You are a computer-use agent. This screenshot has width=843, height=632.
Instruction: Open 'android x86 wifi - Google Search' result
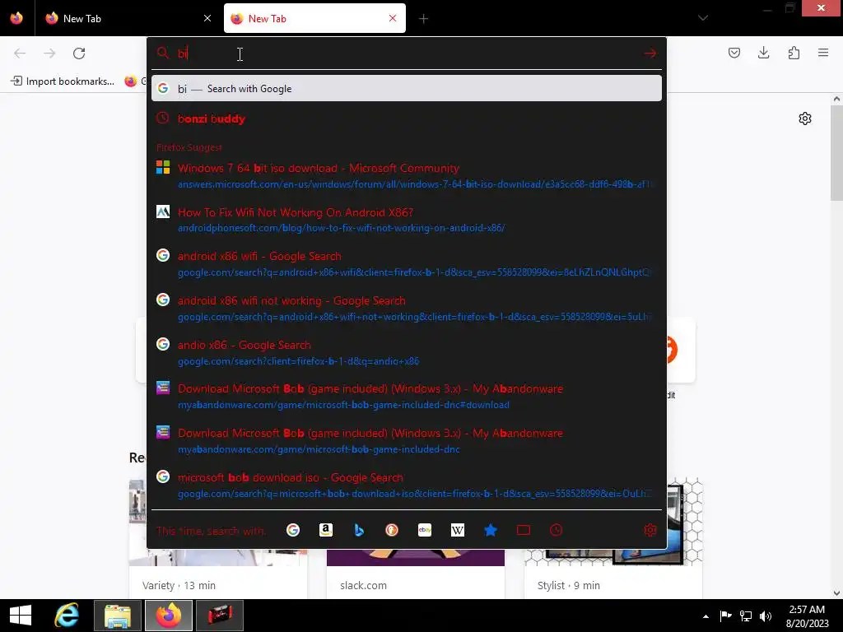click(407, 264)
